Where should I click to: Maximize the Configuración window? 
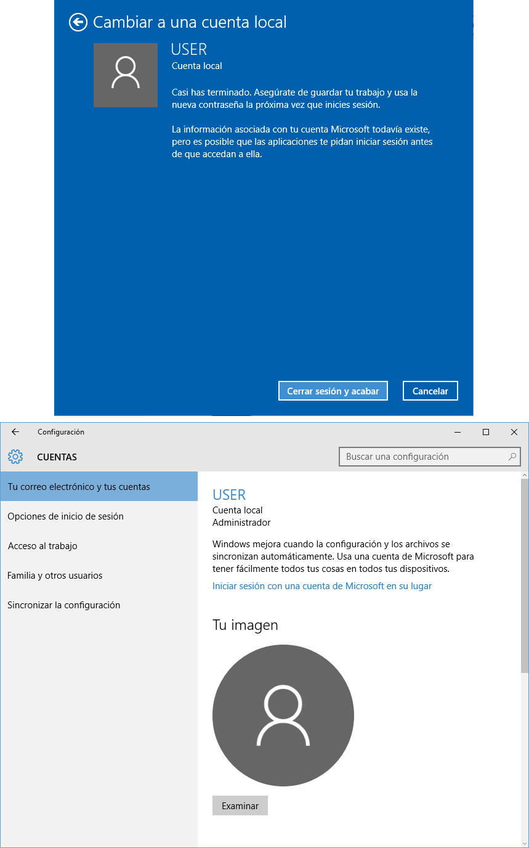tap(486, 432)
